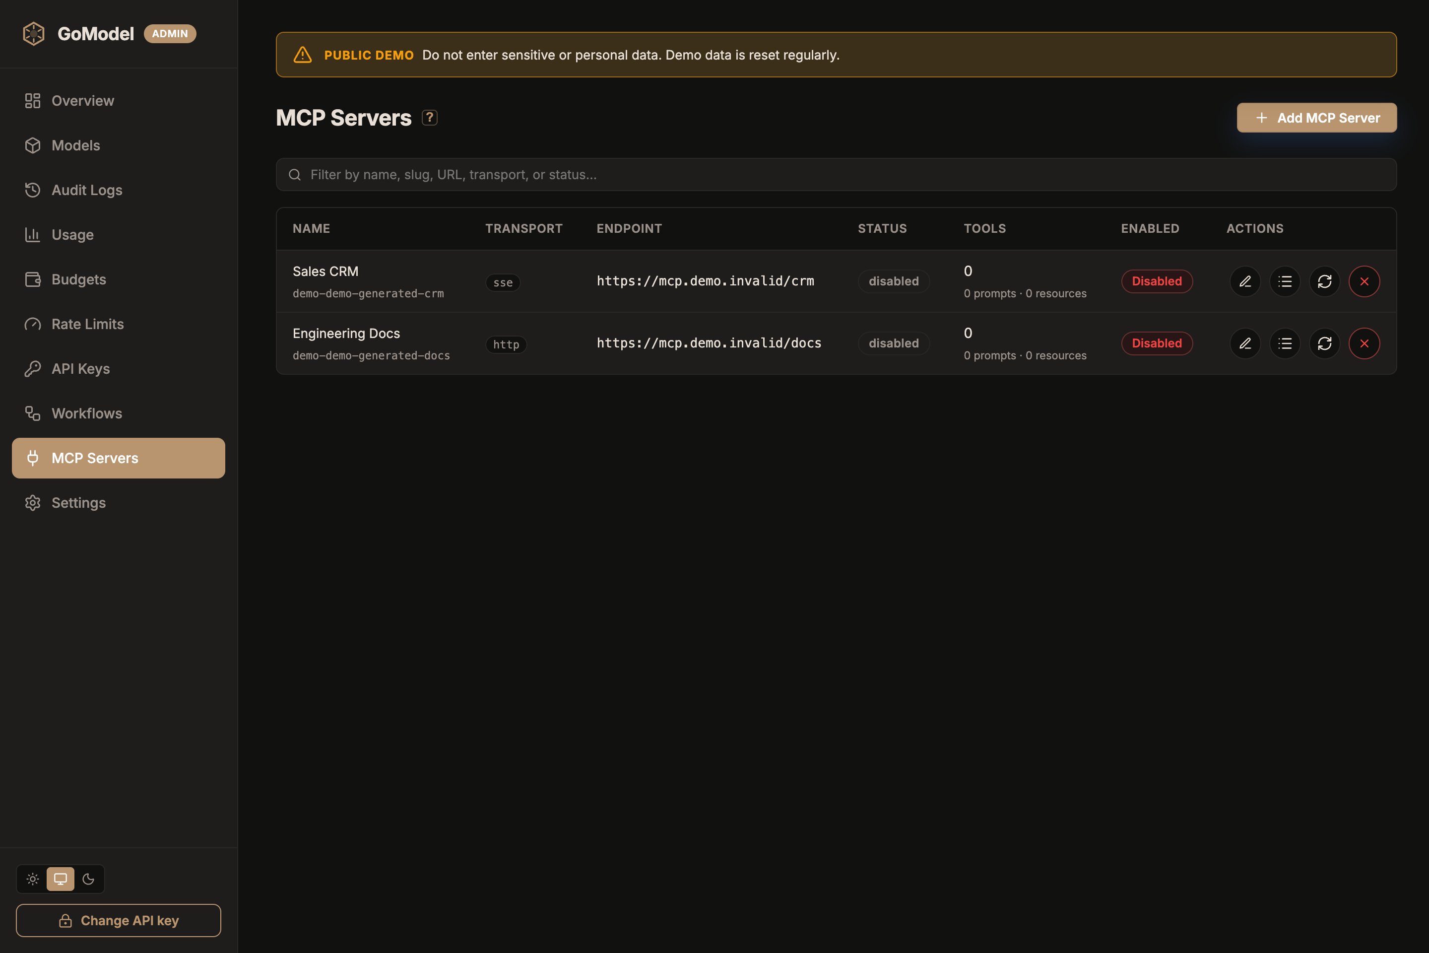
Task: Click the Usage bar chart icon
Action: tap(33, 235)
